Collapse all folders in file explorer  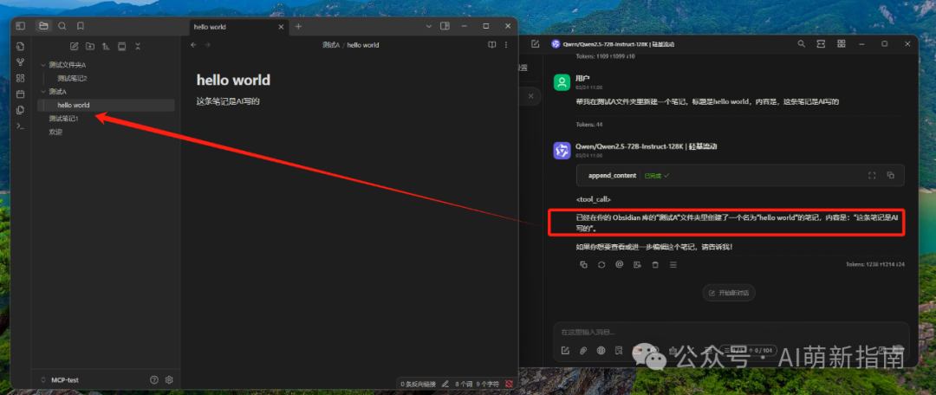(x=138, y=46)
